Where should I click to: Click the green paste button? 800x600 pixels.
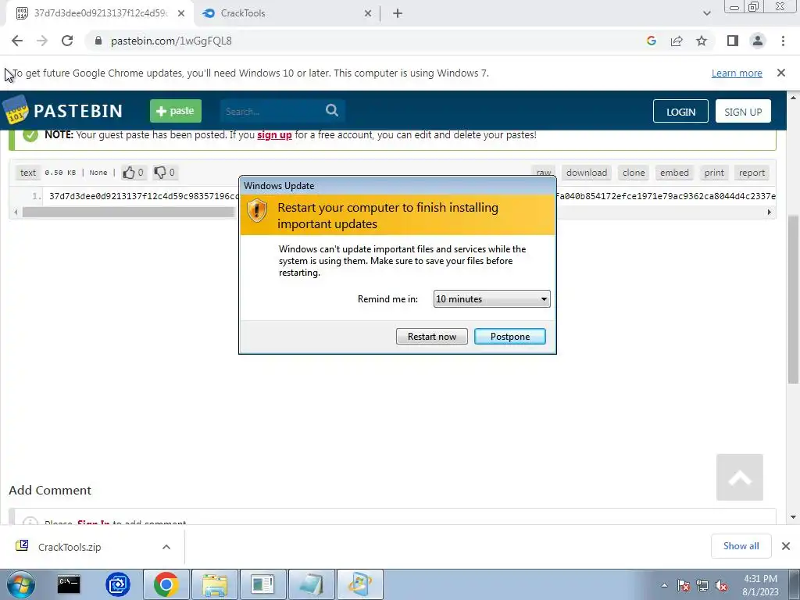(176, 111)
